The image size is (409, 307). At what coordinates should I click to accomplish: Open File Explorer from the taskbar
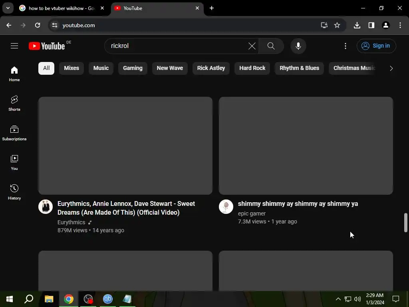49,299
